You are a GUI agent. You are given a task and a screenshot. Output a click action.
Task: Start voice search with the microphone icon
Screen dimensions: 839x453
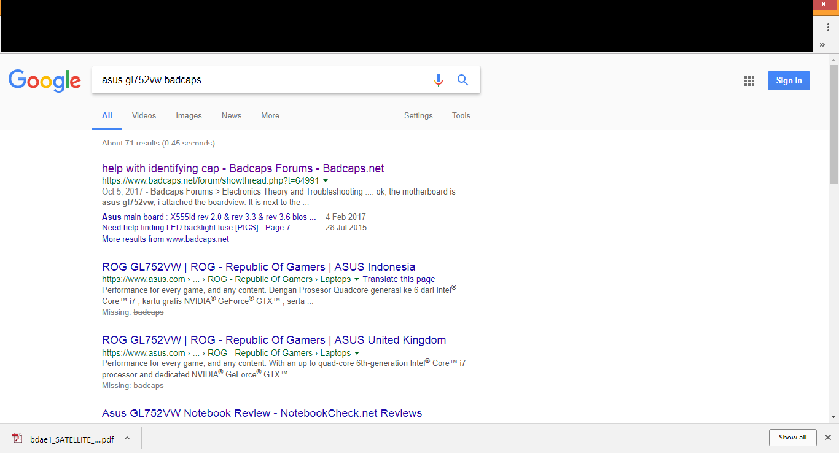tap(438, 80)
